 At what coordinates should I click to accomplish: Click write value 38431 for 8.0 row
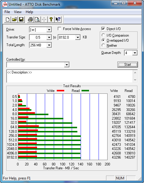pos(116,114)
